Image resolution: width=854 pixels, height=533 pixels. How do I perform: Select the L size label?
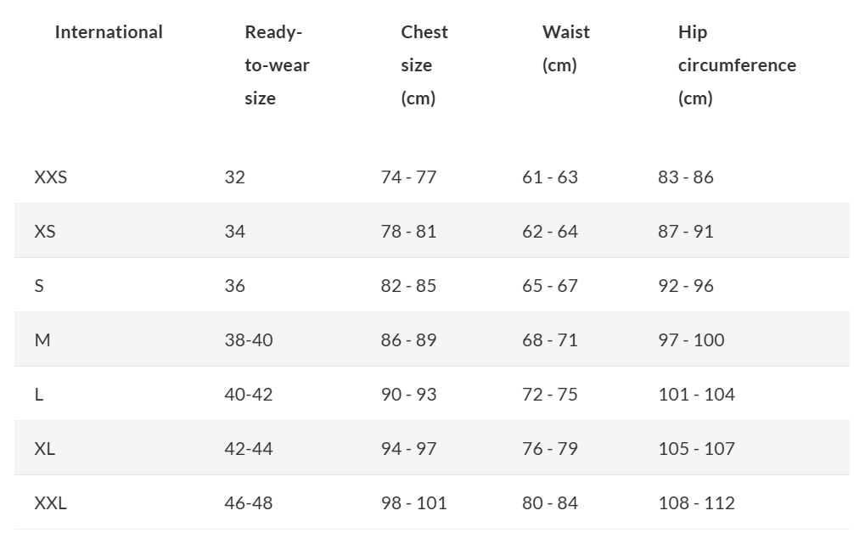point(39,395)
